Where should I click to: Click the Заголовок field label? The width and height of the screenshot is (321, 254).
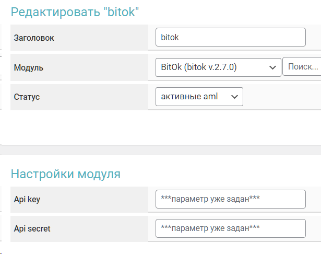pos(34,38)
